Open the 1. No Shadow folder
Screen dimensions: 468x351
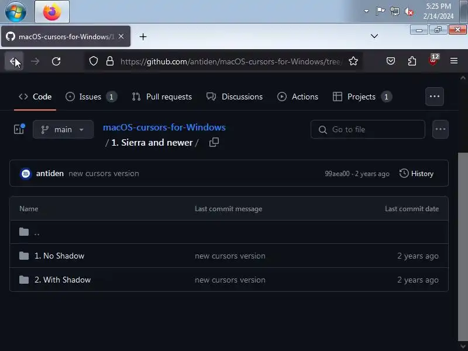(x=60, y=256)
